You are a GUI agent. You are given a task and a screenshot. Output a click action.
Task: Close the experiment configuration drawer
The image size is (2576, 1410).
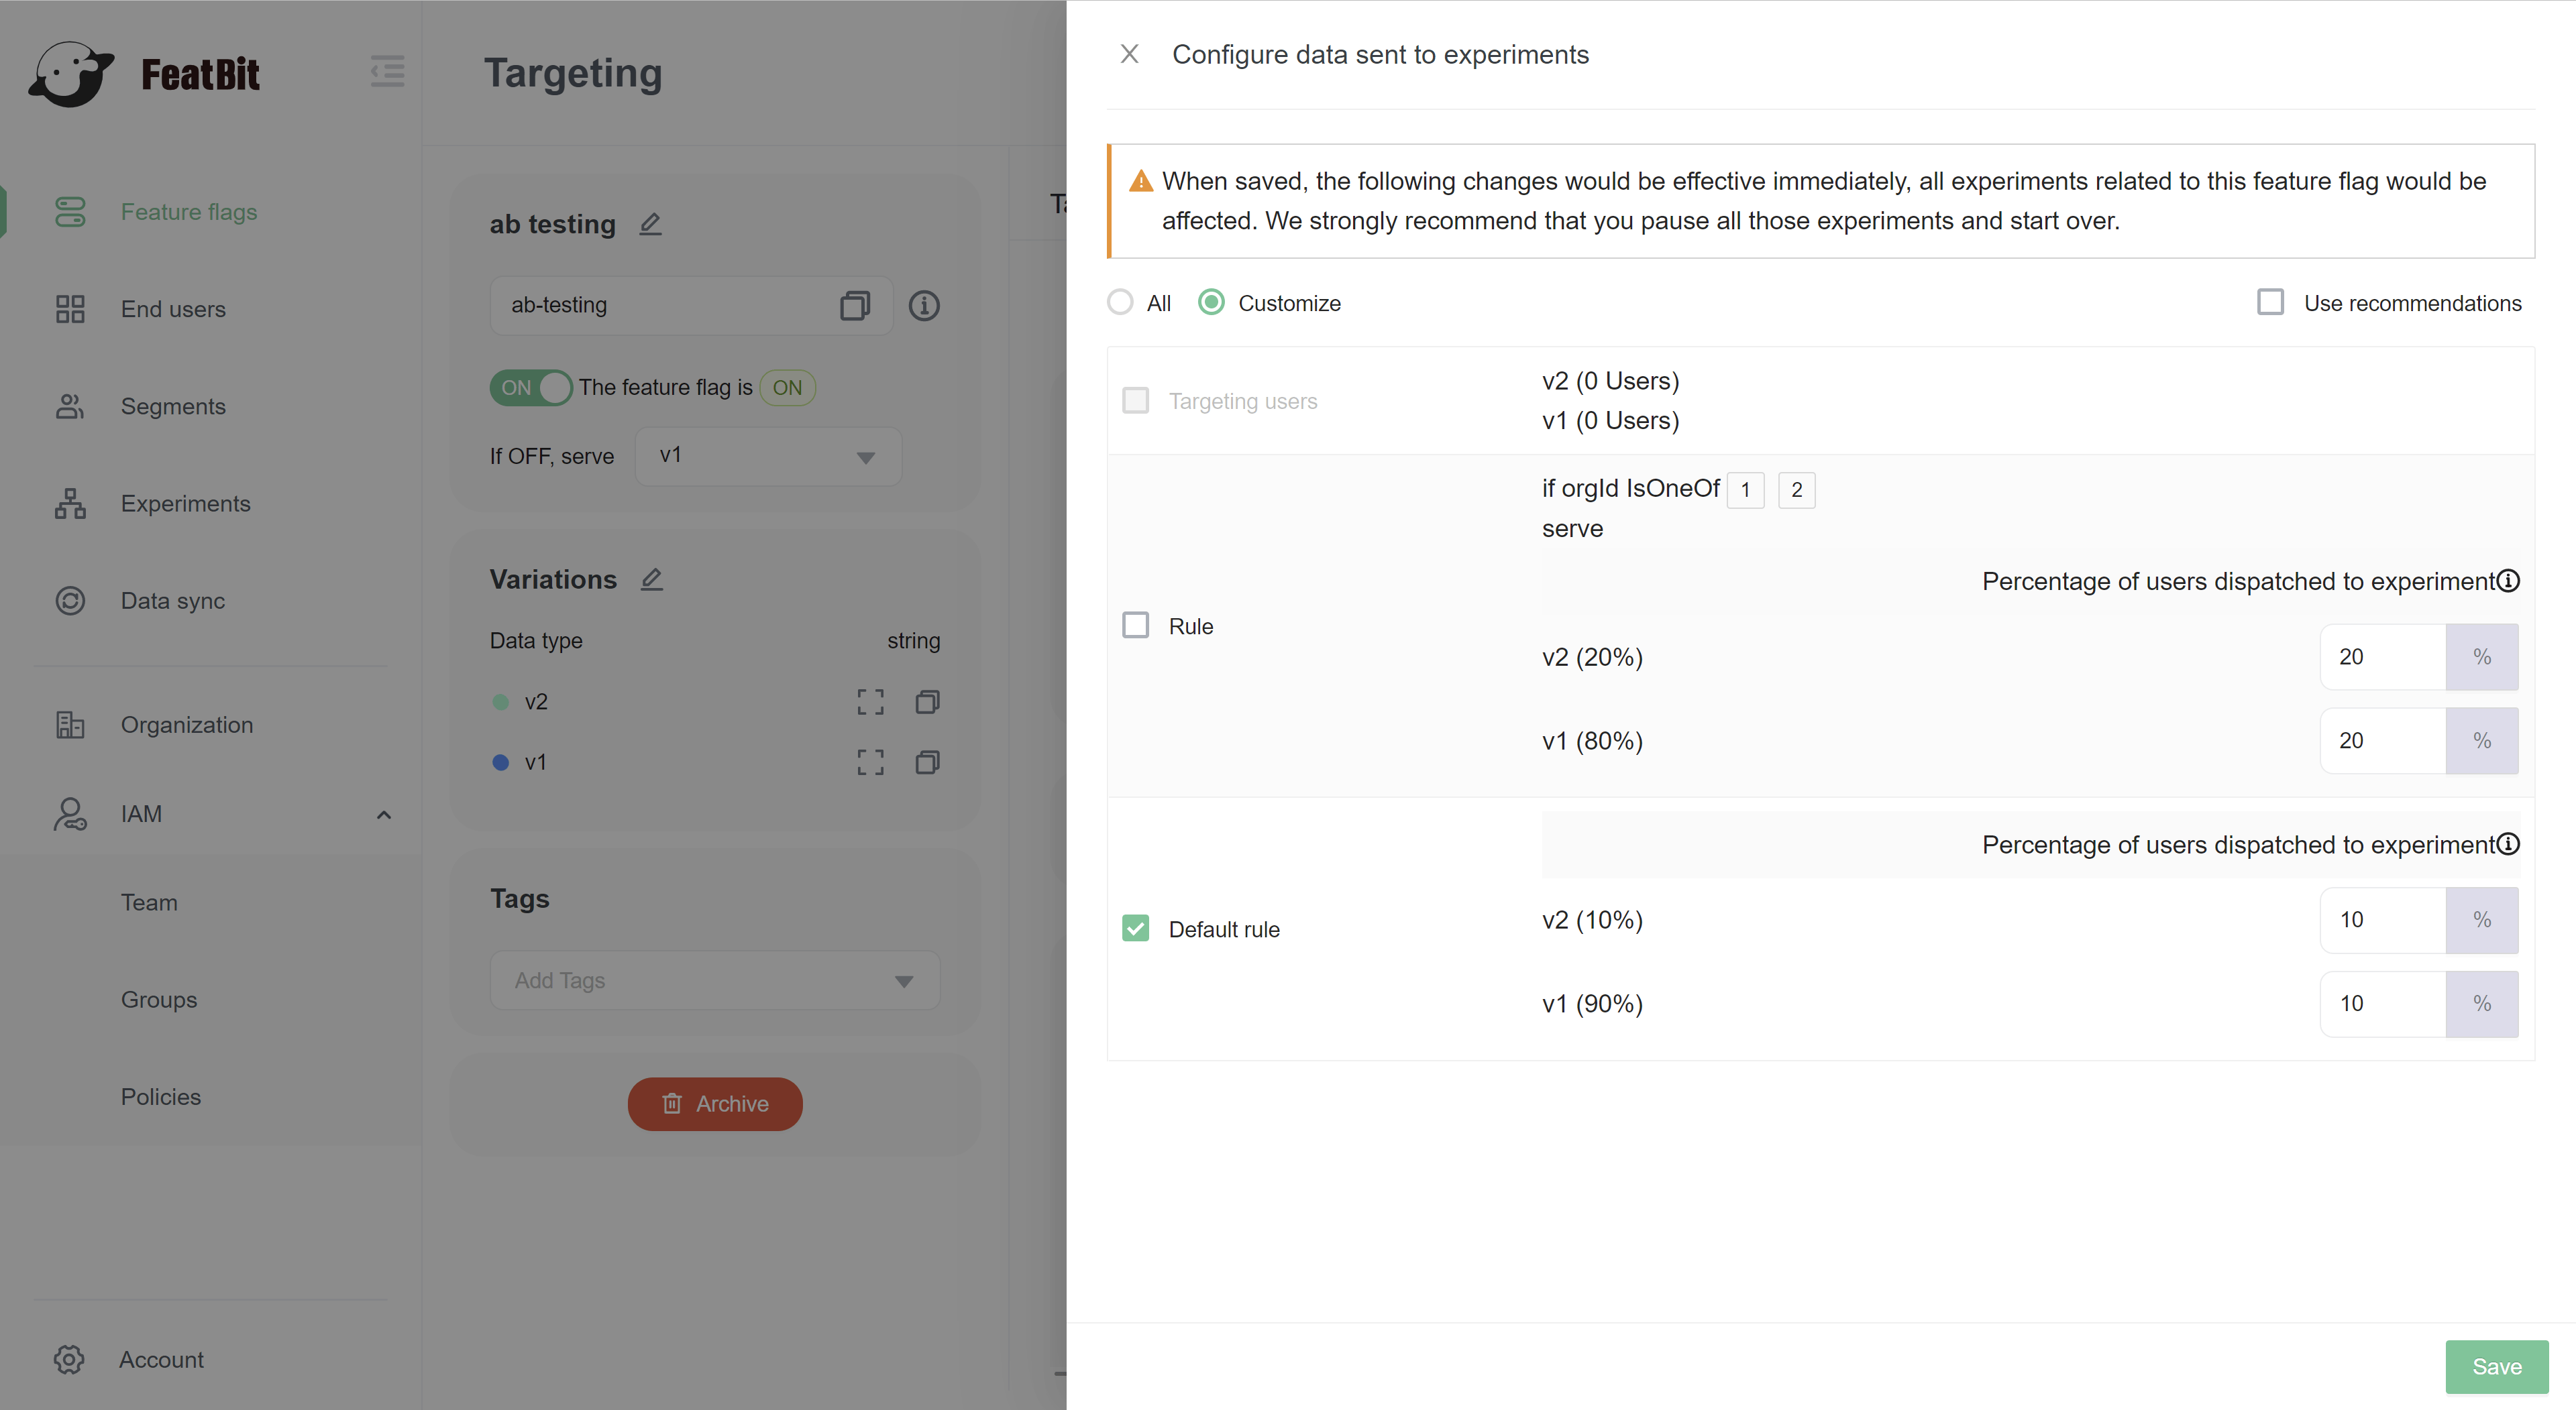(x=1129, y=54)
